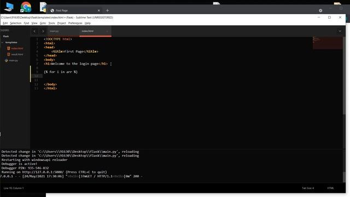The width and height of the screenshot is (350, 197).
Task: Click the globe favicon on First Page tab
Action: (52, 10)
